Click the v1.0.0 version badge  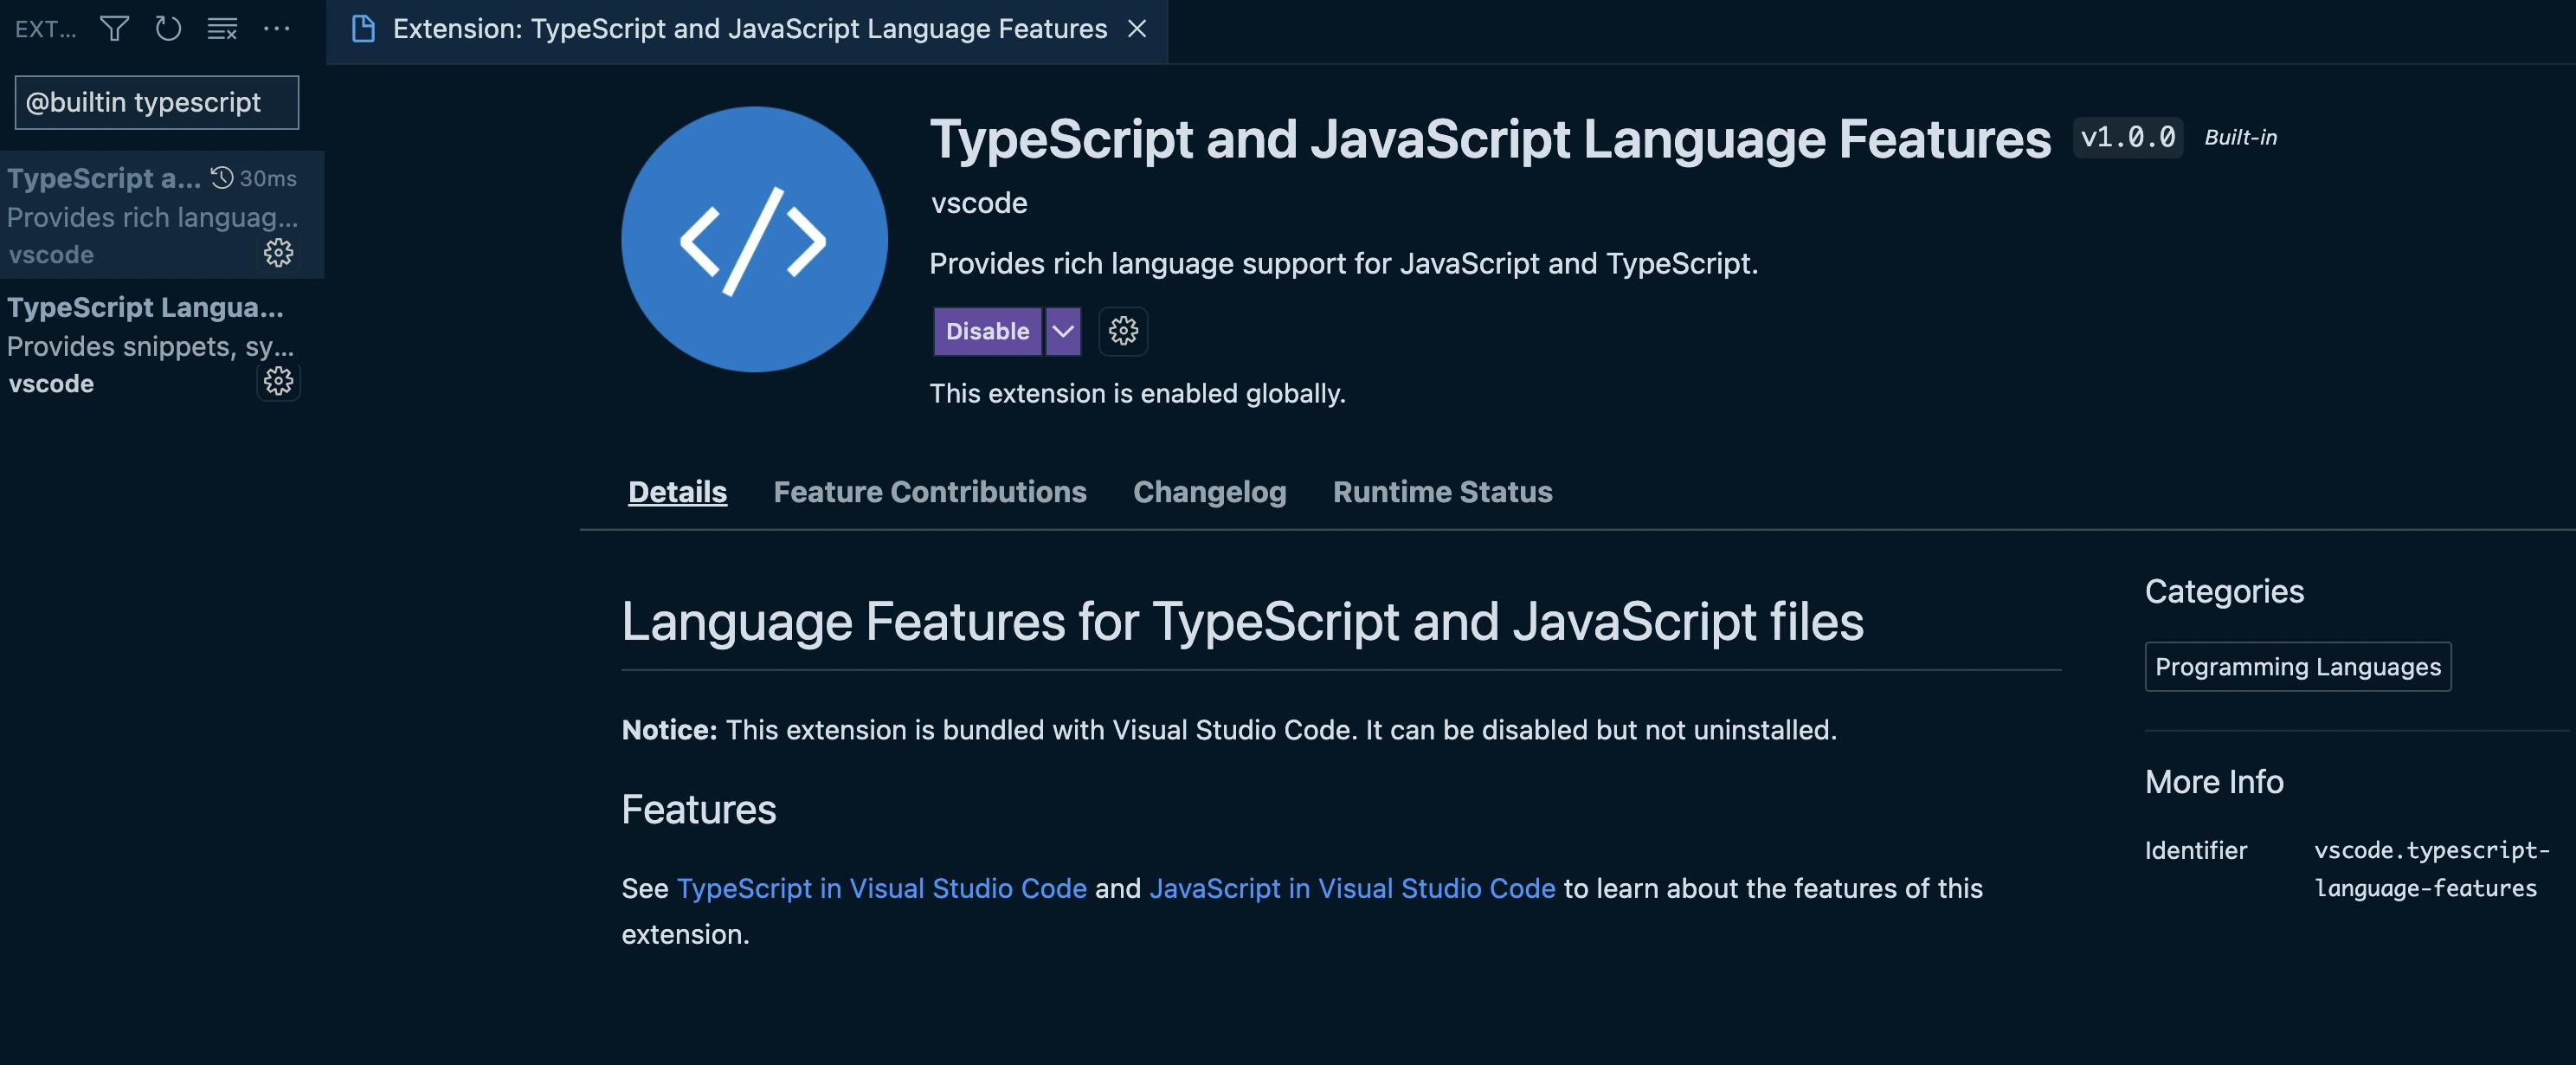click(x=2128, y=137)
